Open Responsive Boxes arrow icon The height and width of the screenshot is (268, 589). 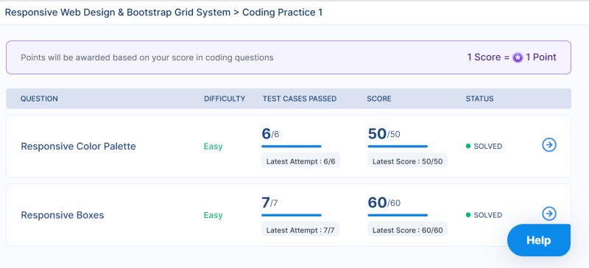tap(549, 214)
